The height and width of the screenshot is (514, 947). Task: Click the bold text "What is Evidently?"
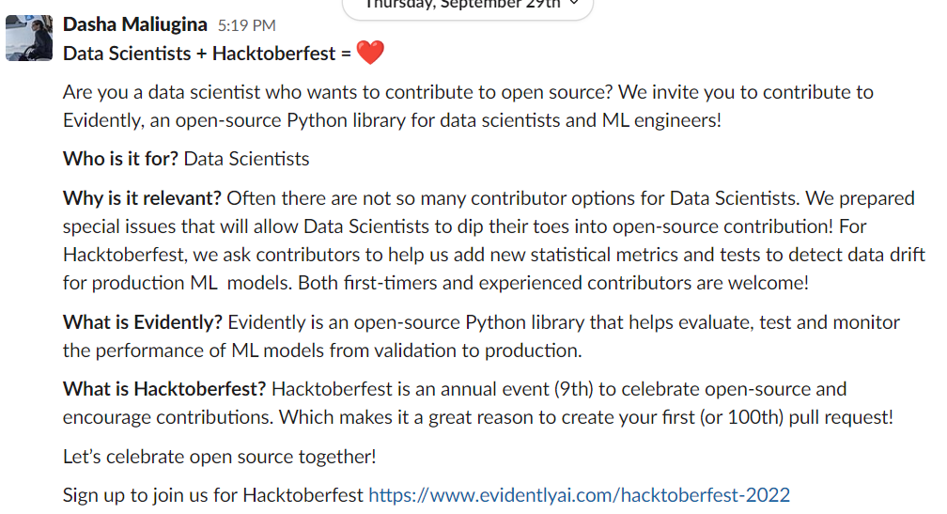(x=143, y=322)
